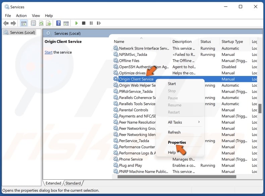Click the gear icon for Plug and Play

click(116, 165)
